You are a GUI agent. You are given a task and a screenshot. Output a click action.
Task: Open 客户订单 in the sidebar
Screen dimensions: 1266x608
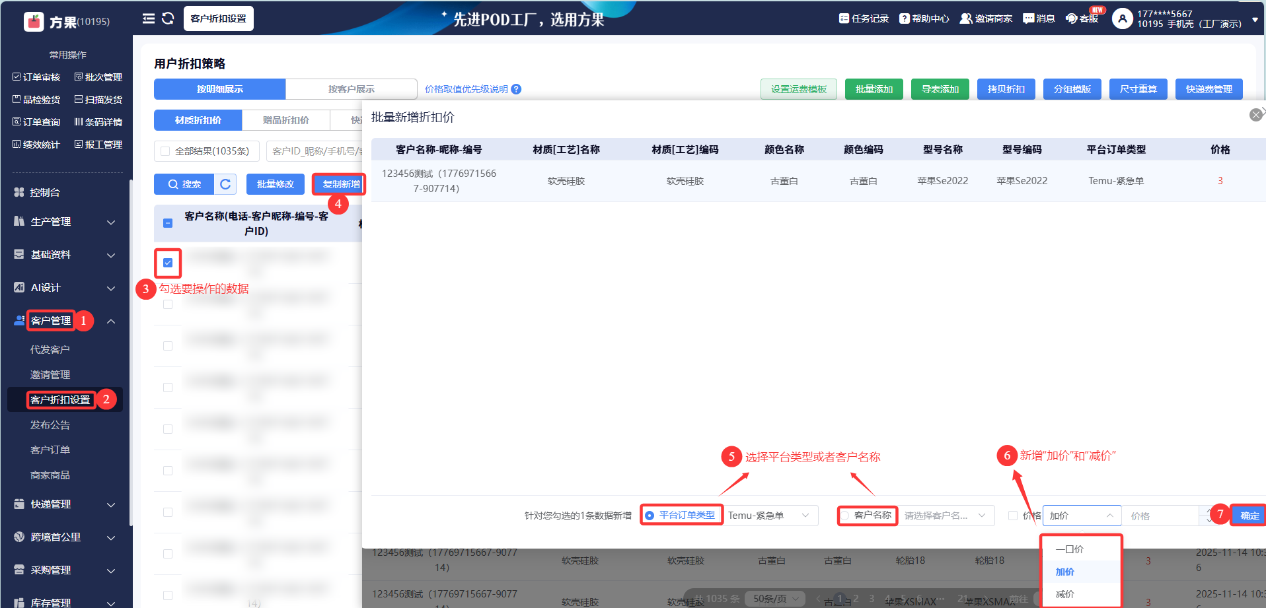tap(50, 450)
